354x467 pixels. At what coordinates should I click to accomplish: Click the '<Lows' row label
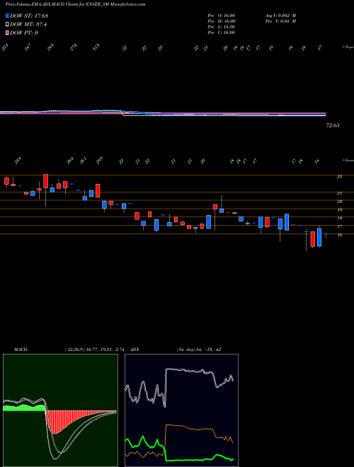click(x=348, y=160)
